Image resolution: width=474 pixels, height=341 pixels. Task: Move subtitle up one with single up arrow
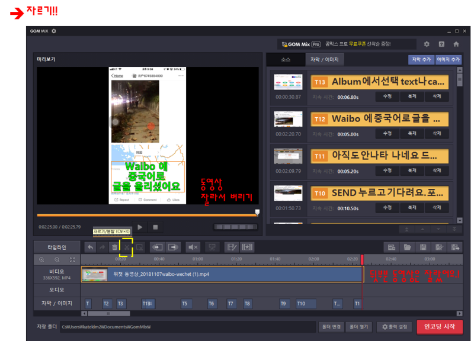(422, 230)
